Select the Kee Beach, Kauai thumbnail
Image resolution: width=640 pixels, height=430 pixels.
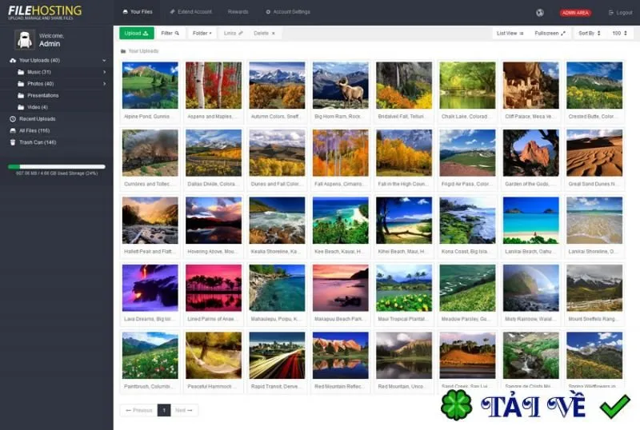click(341, 221)
